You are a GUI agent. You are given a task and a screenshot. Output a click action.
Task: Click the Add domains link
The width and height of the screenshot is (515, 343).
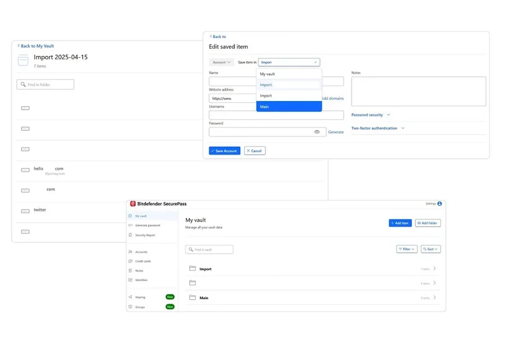pyautogui.click(x=332, y=98)
